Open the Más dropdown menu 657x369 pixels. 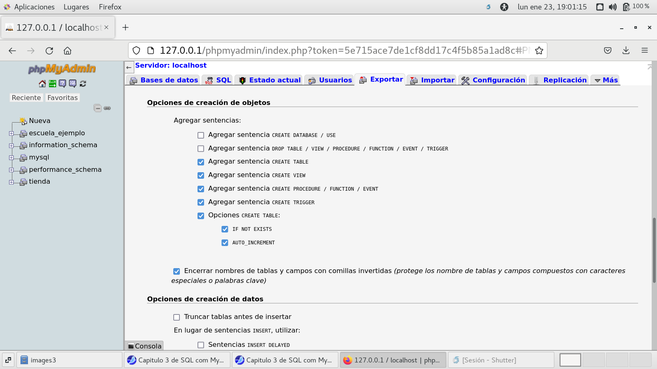[x=606, y=80]
